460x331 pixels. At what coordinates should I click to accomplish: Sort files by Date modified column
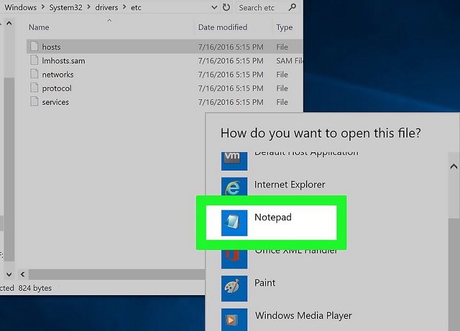[x=223, y=27]
